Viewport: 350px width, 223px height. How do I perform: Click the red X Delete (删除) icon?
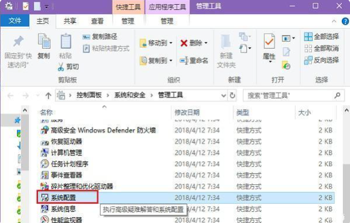tap(184, 43)
